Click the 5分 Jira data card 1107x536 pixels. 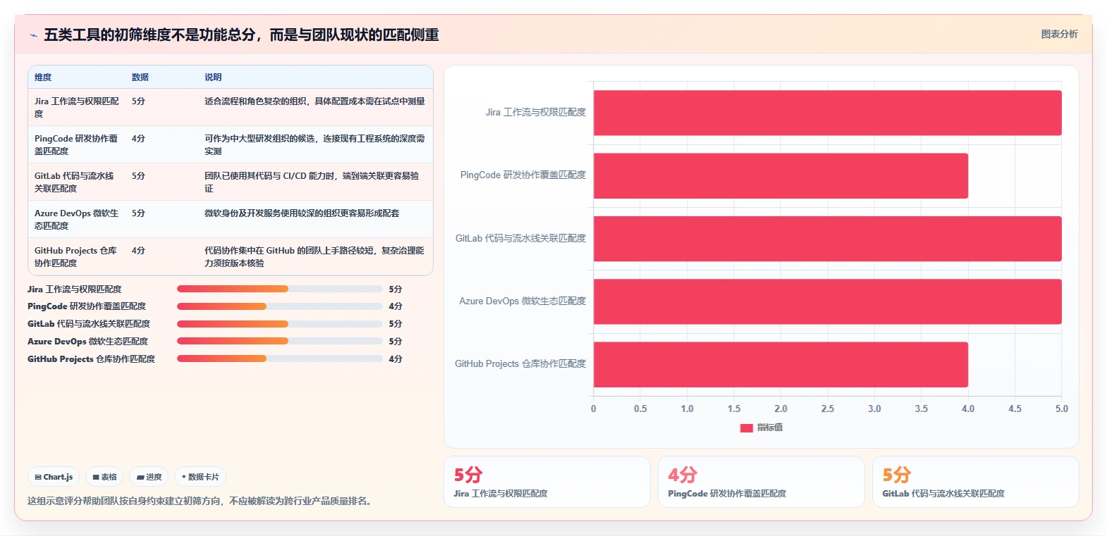click(547, 482)
